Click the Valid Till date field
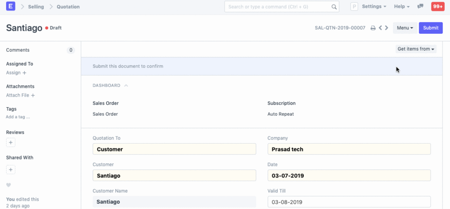This screenshot has width=450, height=209. click(349, 202)
